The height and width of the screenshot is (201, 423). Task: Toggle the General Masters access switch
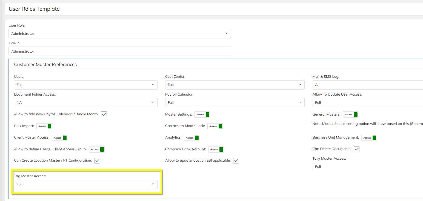(350, 114)
